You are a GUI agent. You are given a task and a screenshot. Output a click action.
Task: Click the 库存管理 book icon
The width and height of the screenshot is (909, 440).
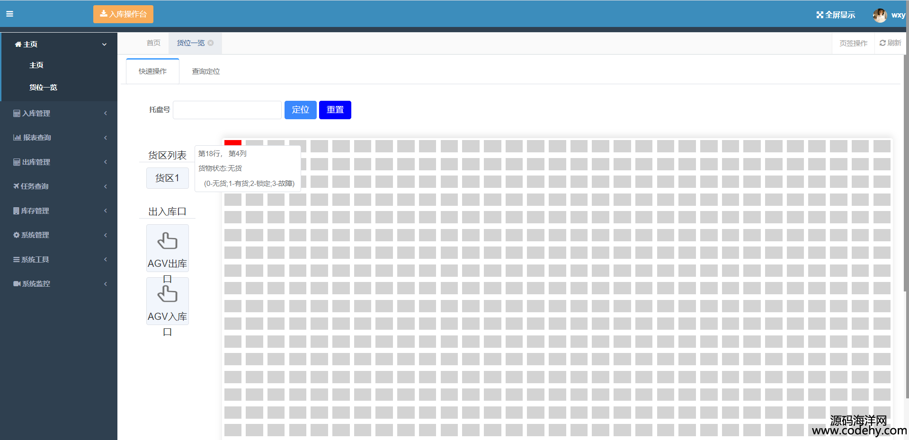click(16, 211)
